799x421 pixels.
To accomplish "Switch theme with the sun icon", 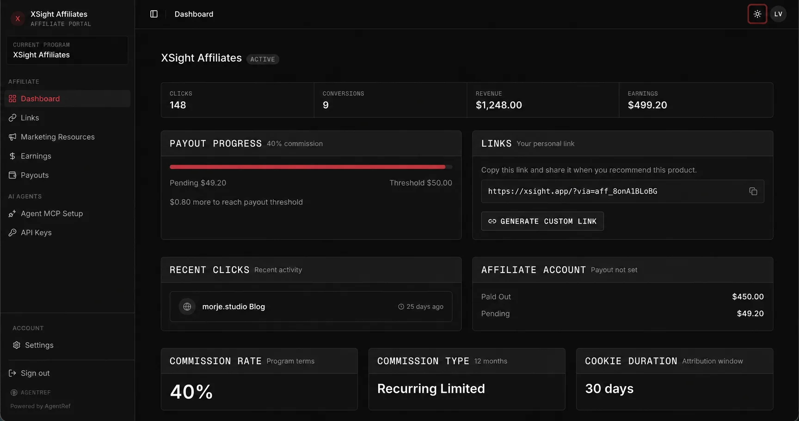I will point(757,14).
